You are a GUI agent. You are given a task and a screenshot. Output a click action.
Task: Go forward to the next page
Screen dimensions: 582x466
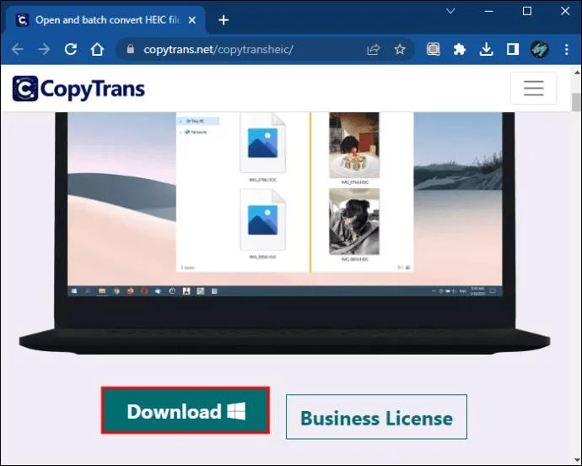click(x=44, y=49)
